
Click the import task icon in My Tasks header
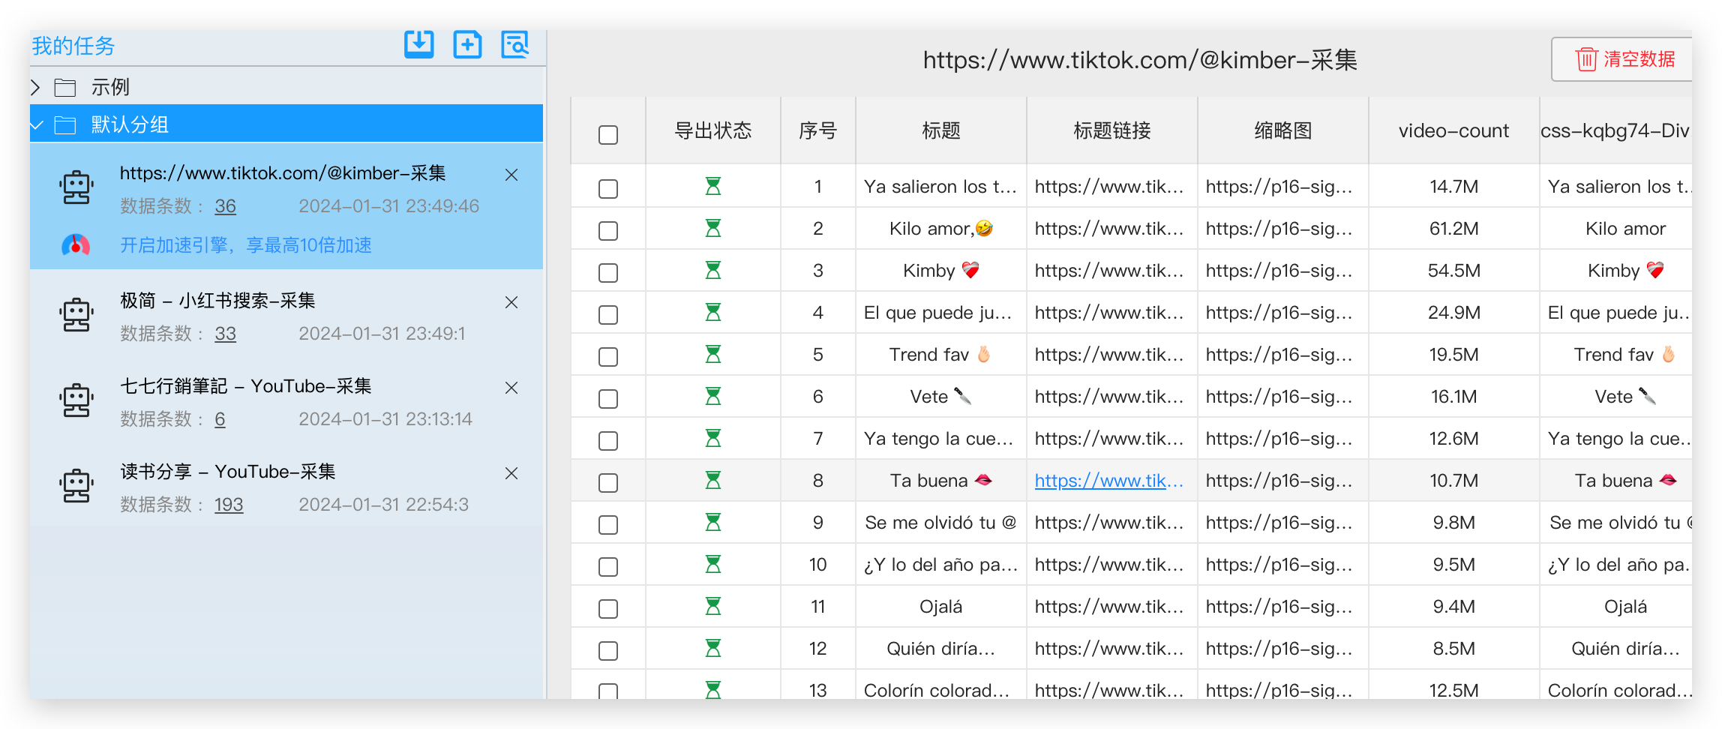pyautogui.click(x=419, y=45)
